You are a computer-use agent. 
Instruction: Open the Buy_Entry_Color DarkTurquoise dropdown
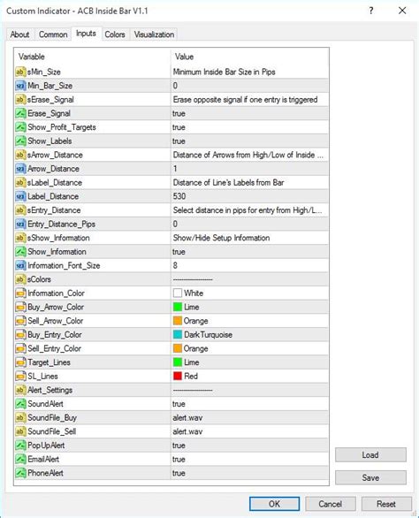(x=250, y=335)
